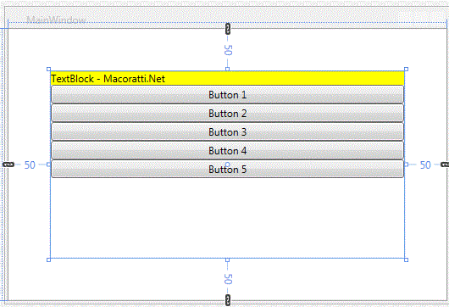449x307 pixels.
Task: Toggle the right margin chain-link anchor
Action: (445, 165)
